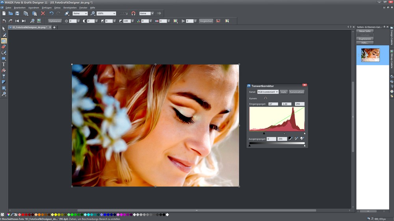
Task: Click the Ausgangspegel field showing 255
Action: tap(282, 139)
